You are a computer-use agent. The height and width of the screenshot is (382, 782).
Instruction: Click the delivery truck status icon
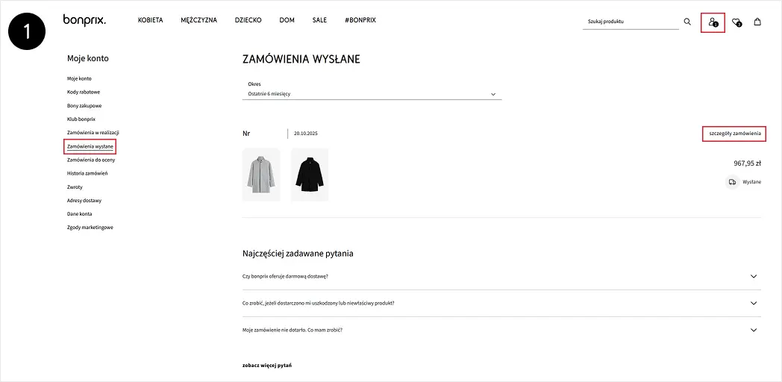pos(732,181)
